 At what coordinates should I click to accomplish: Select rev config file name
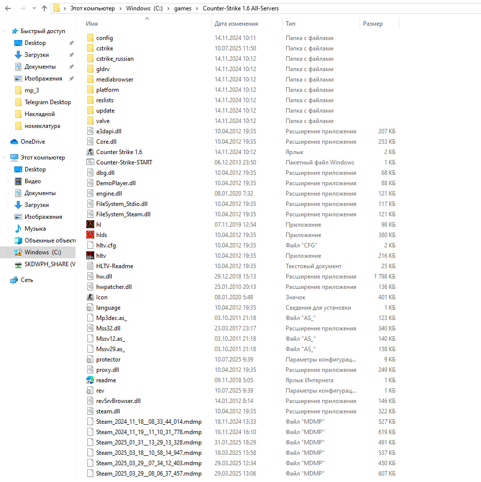tap(100, 391)
